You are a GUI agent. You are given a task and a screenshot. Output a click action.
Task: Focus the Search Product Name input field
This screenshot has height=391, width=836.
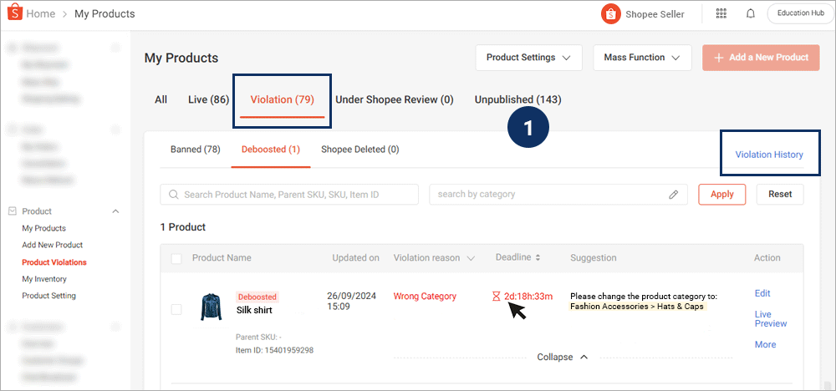(289, 195)
